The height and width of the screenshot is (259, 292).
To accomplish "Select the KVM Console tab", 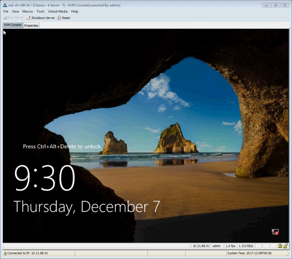I will [13, 25].
